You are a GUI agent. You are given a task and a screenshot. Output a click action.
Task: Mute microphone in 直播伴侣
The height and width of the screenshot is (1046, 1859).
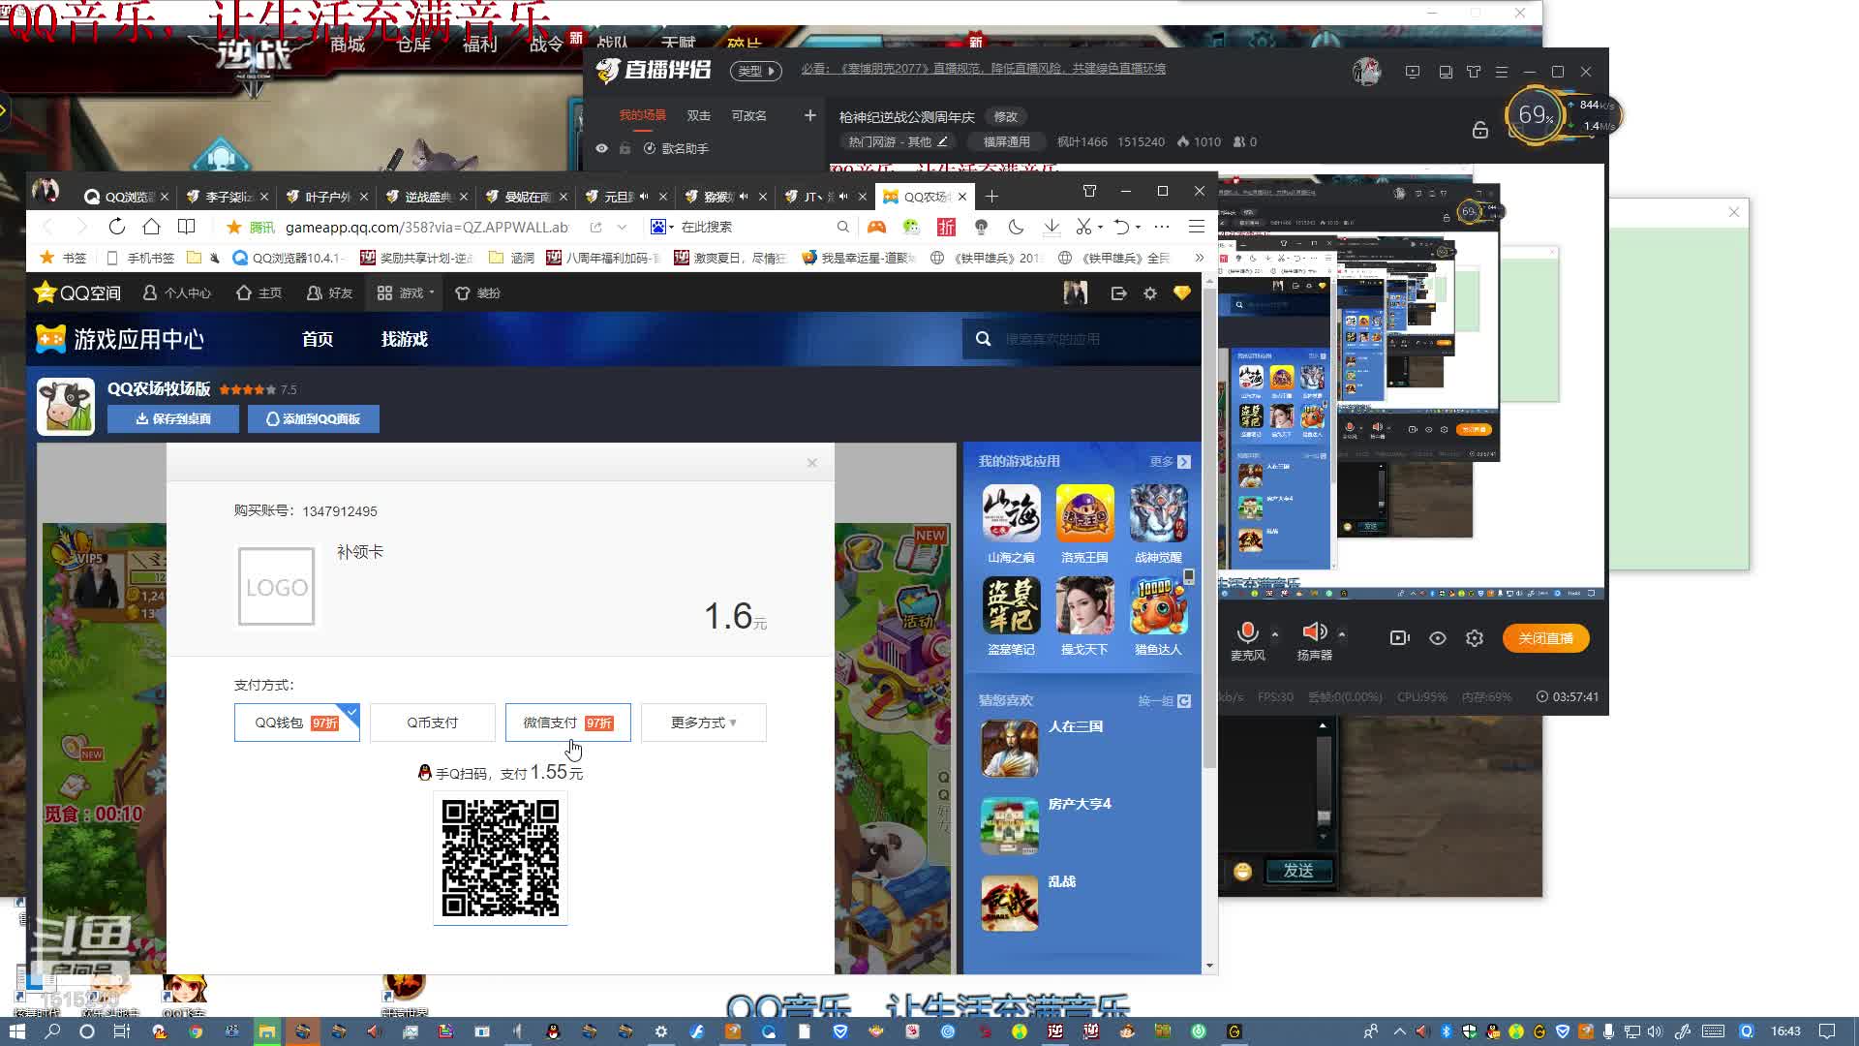pyautogui.click(x=1248, y=633)
